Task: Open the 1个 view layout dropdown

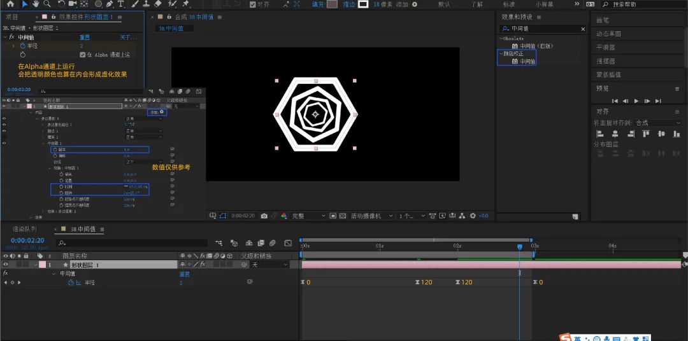Action: (412, 216)
